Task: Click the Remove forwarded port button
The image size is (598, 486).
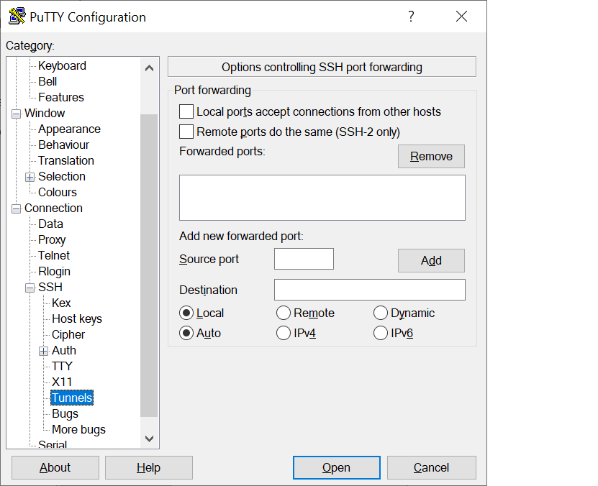Action: tap(431, 156)
